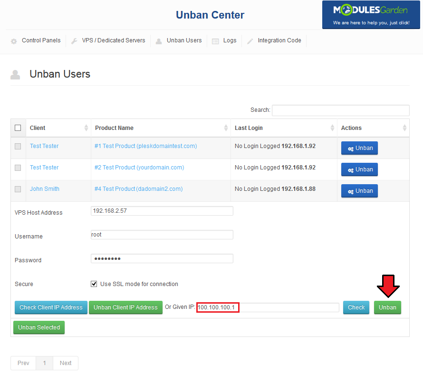Click the Search input field
The width and height of the screenshot is (423, 376).
(x=340, y=110)
